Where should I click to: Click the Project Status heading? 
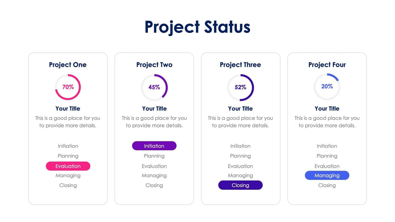pos(197,27)
